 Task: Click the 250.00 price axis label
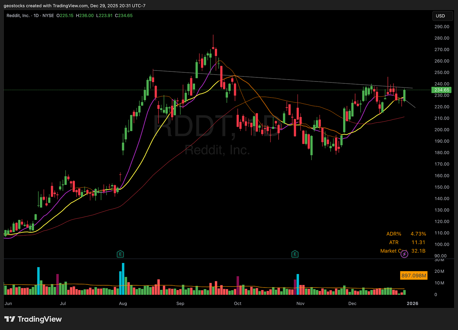442,72
